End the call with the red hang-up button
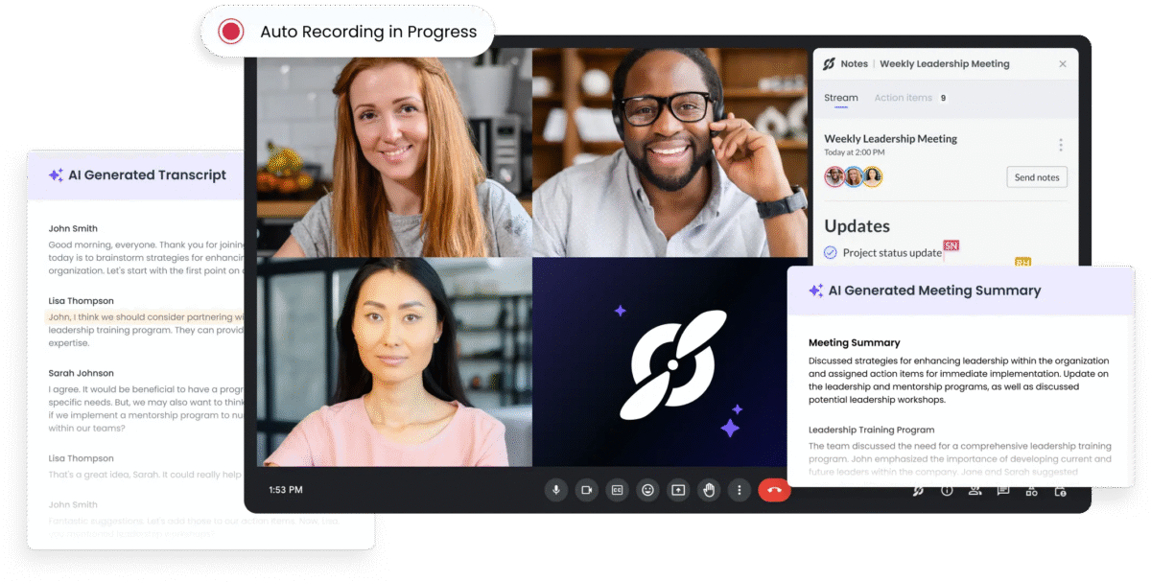The width and height of the screenshot is (1151, 582). coord(774,490)
